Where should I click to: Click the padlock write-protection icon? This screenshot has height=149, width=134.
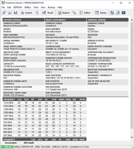[37, 13]
